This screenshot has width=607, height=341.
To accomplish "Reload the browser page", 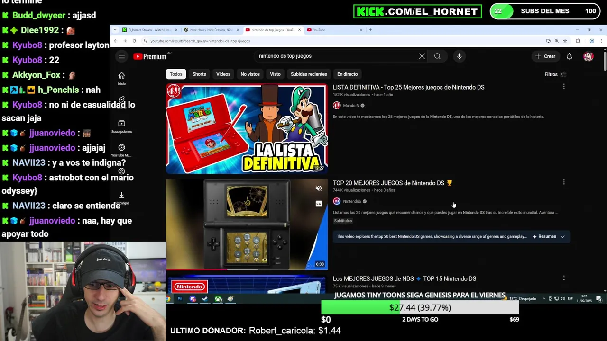I will coord(134,41).
